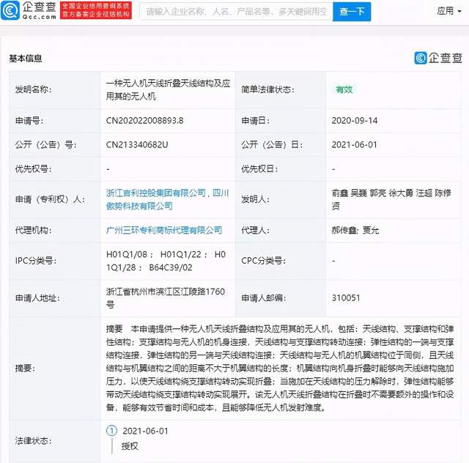Open 傲势科技有限公司 applicant link
This screenshot has width=469, height=463.
click(139, 206)
